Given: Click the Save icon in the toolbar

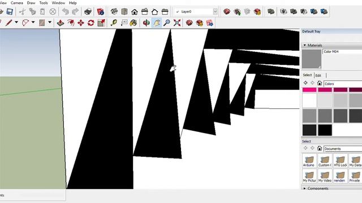Looking at the screenshot, I should (x=10, y=11).
